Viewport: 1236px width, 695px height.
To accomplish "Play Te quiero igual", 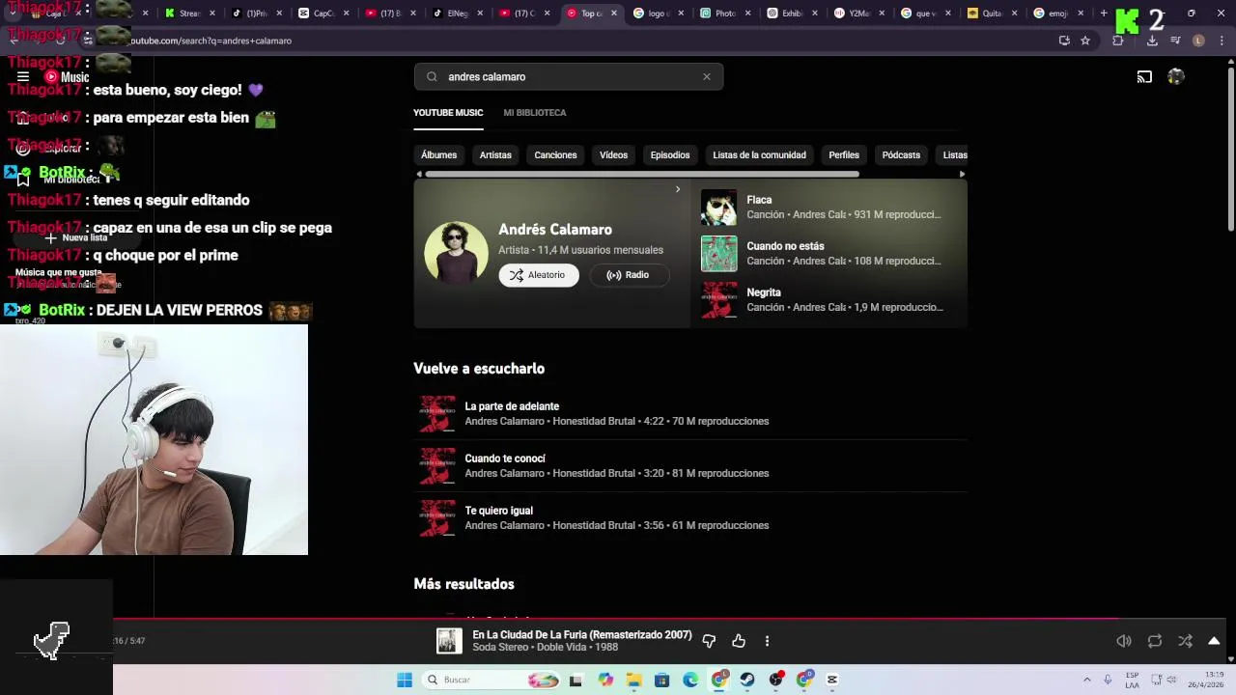I will 498,511.
